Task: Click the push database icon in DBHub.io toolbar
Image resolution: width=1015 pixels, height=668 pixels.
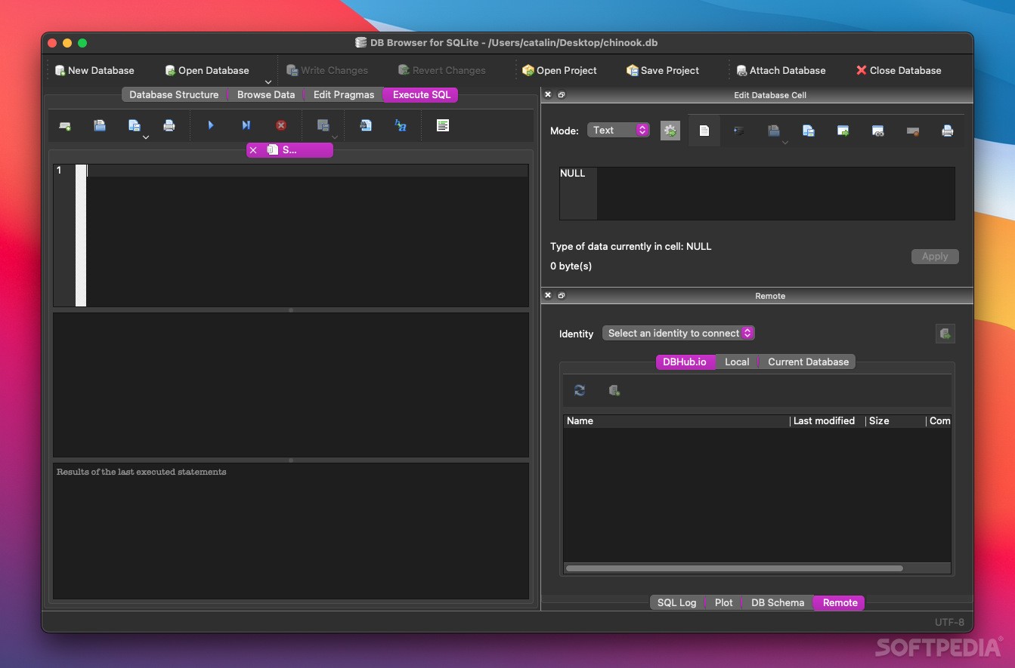Action: (614, 390)
